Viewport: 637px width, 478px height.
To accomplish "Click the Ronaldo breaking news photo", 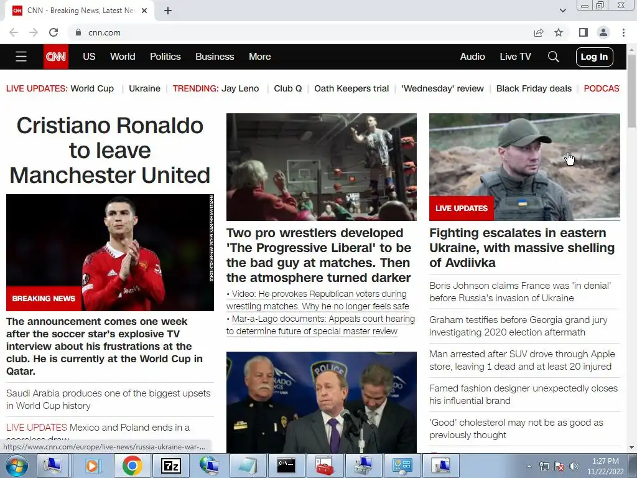I will pos(110,253).
